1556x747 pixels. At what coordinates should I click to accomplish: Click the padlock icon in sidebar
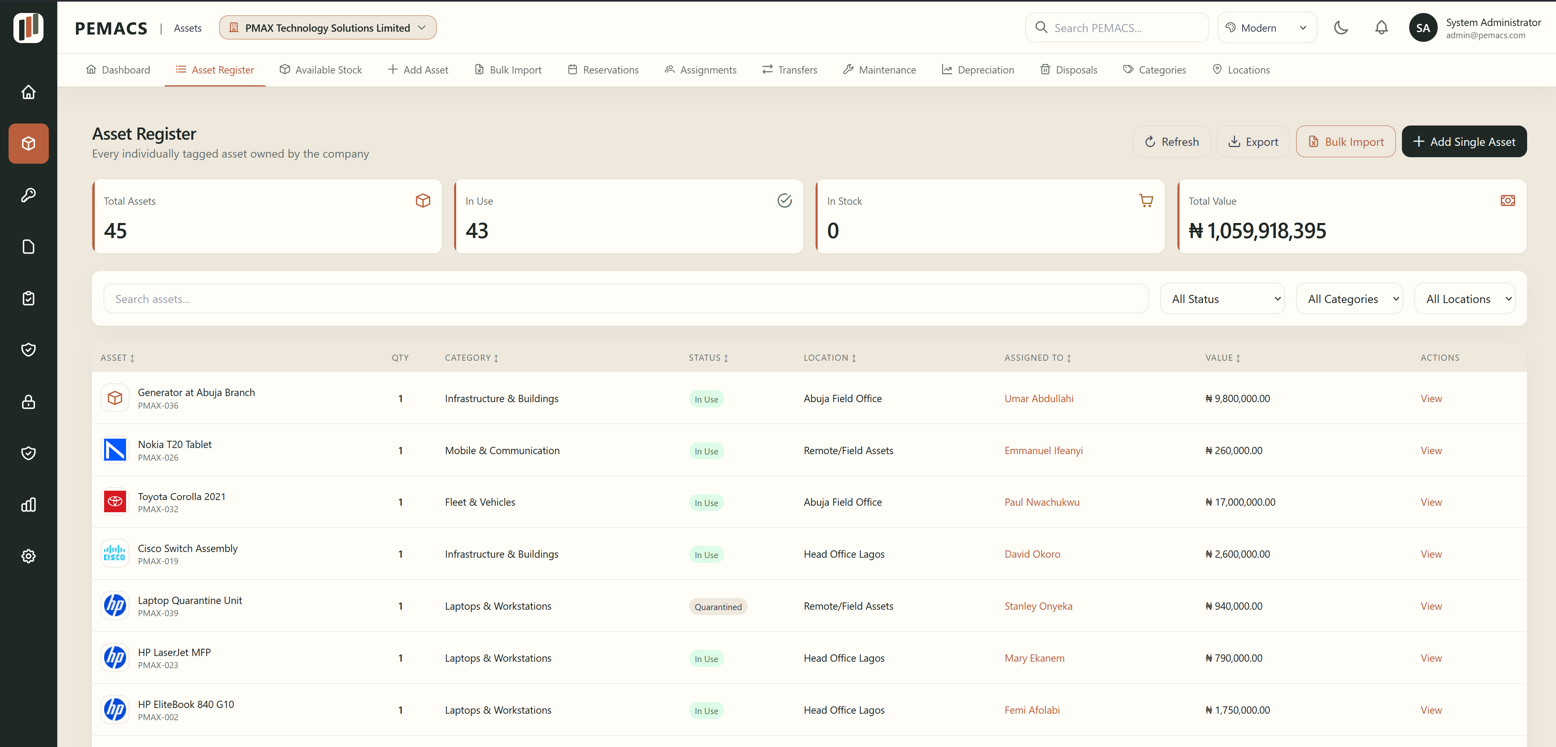pos(28,402)
